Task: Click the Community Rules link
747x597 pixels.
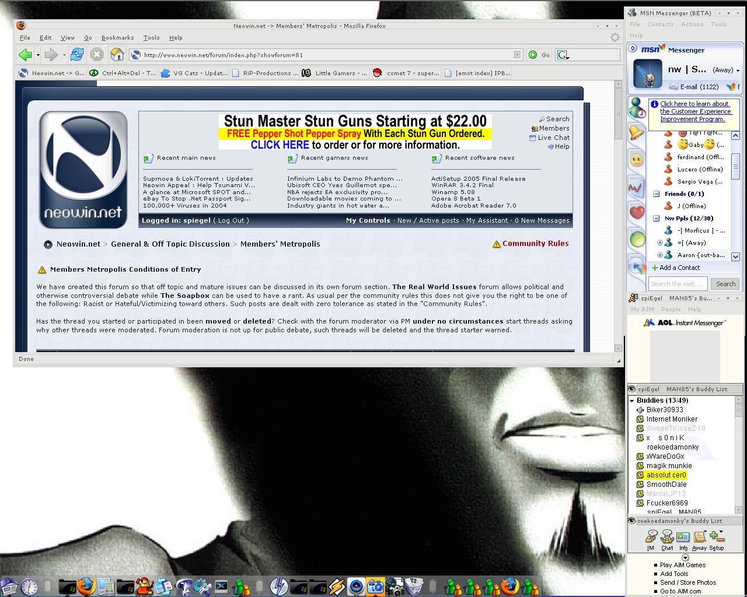Action: [x=535, y=244]
